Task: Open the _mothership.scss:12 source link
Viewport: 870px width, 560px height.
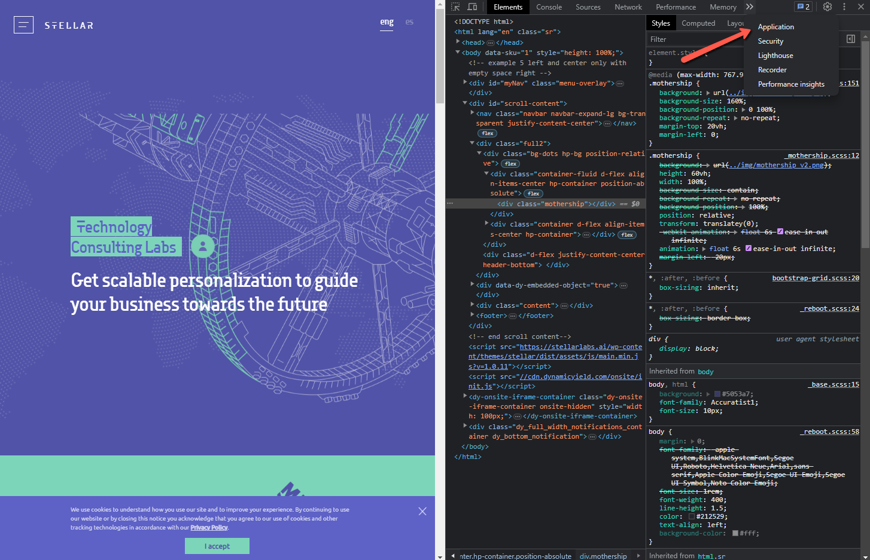Action: pos(823,155)
